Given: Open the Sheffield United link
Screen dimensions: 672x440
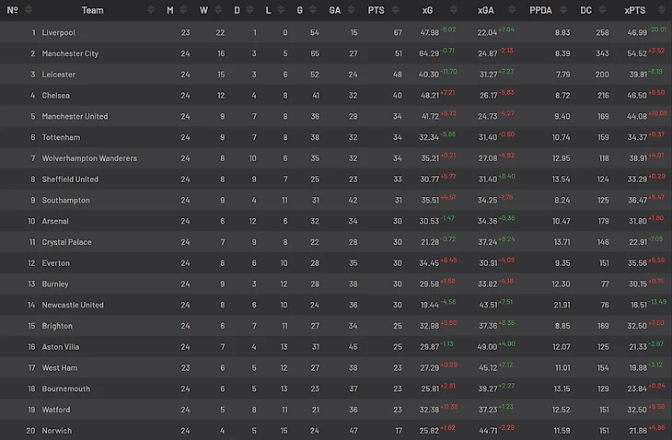Looking at the screenshot, I should [70, 179].
